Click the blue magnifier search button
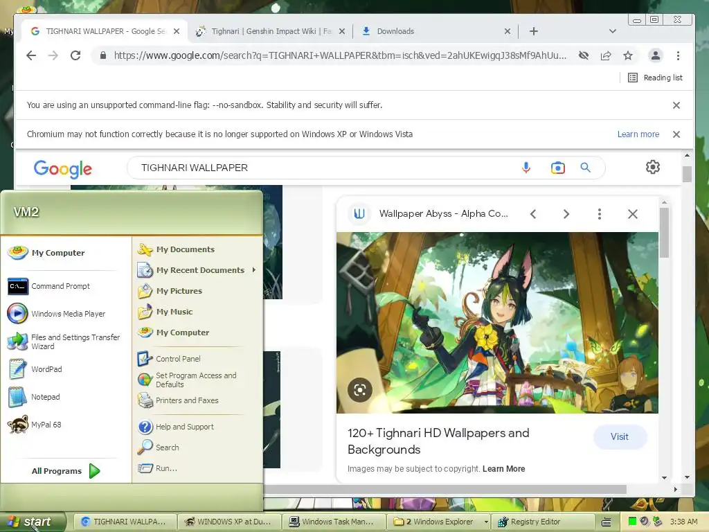Screen dimensions: 709x532 585,168
